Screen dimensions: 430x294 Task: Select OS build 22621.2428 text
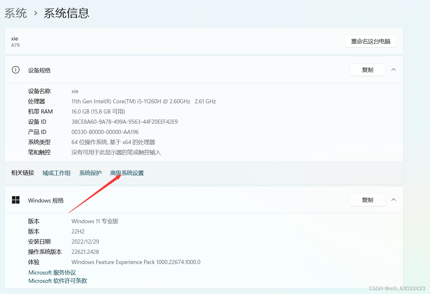click(x=85, y=252)
